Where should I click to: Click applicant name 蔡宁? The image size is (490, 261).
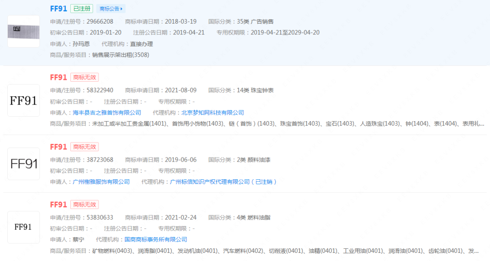click(78, 239)
